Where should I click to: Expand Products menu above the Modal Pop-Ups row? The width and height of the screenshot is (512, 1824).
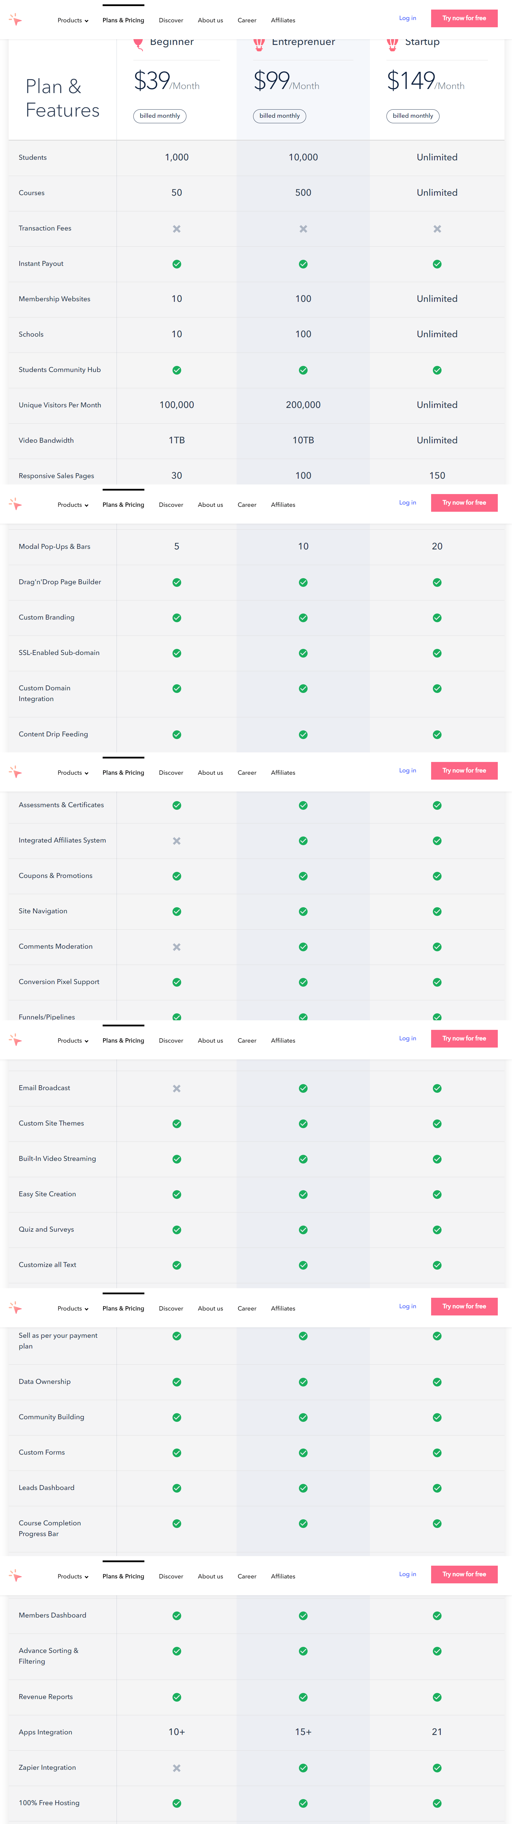click(x=73, y=505)
